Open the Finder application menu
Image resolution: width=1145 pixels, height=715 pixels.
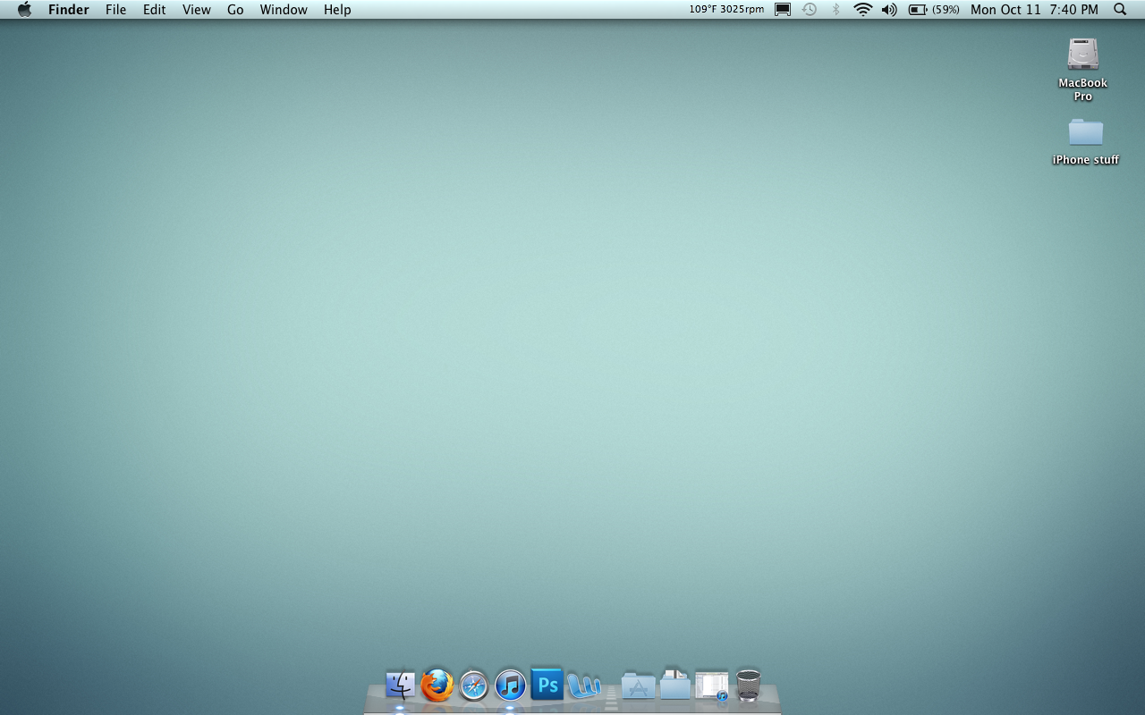point(68,9)
